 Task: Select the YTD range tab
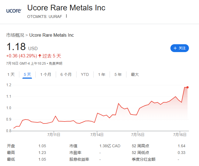coord(85,74)
